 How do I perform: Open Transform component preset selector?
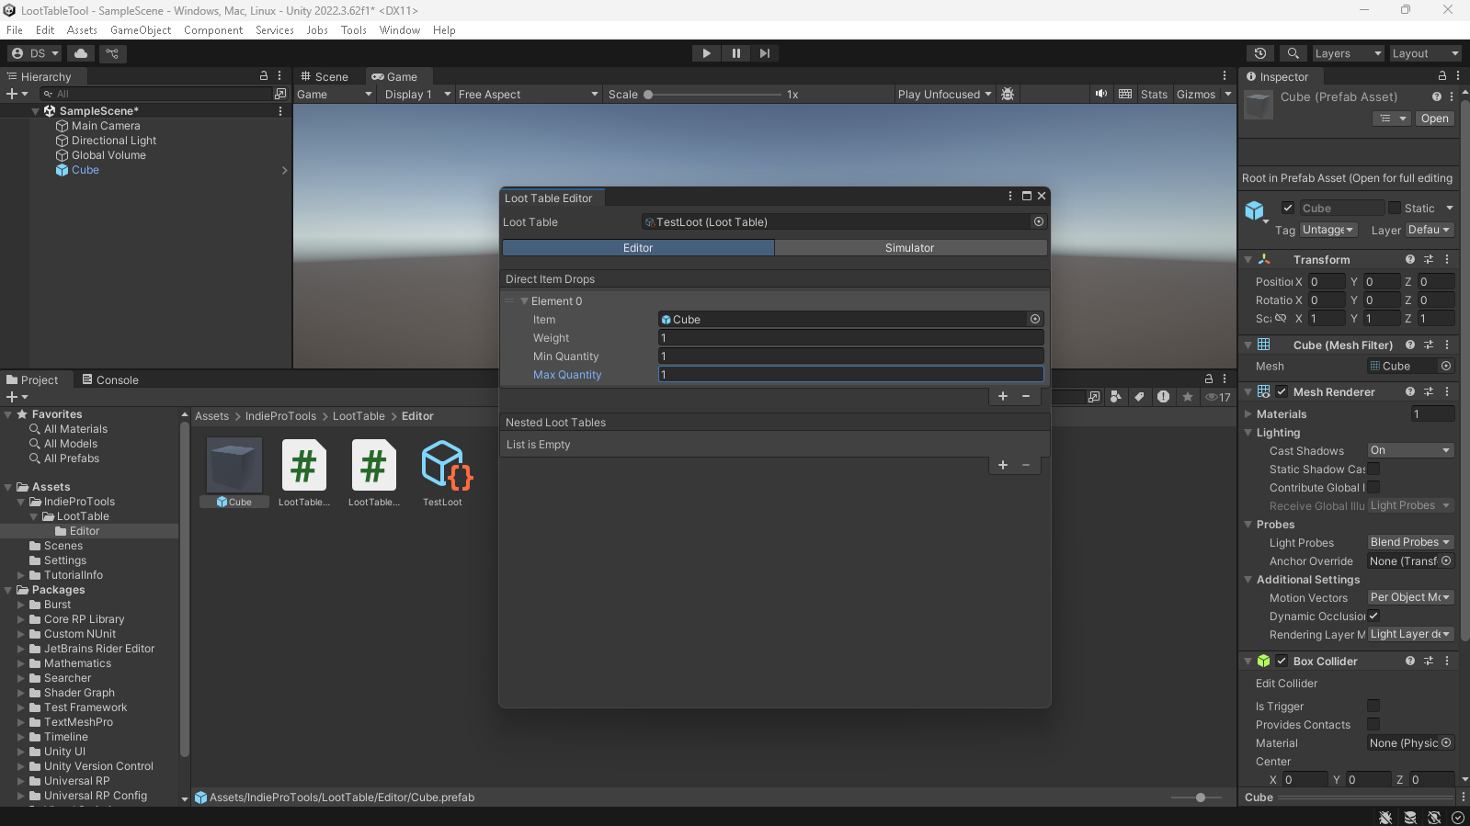1429,259
